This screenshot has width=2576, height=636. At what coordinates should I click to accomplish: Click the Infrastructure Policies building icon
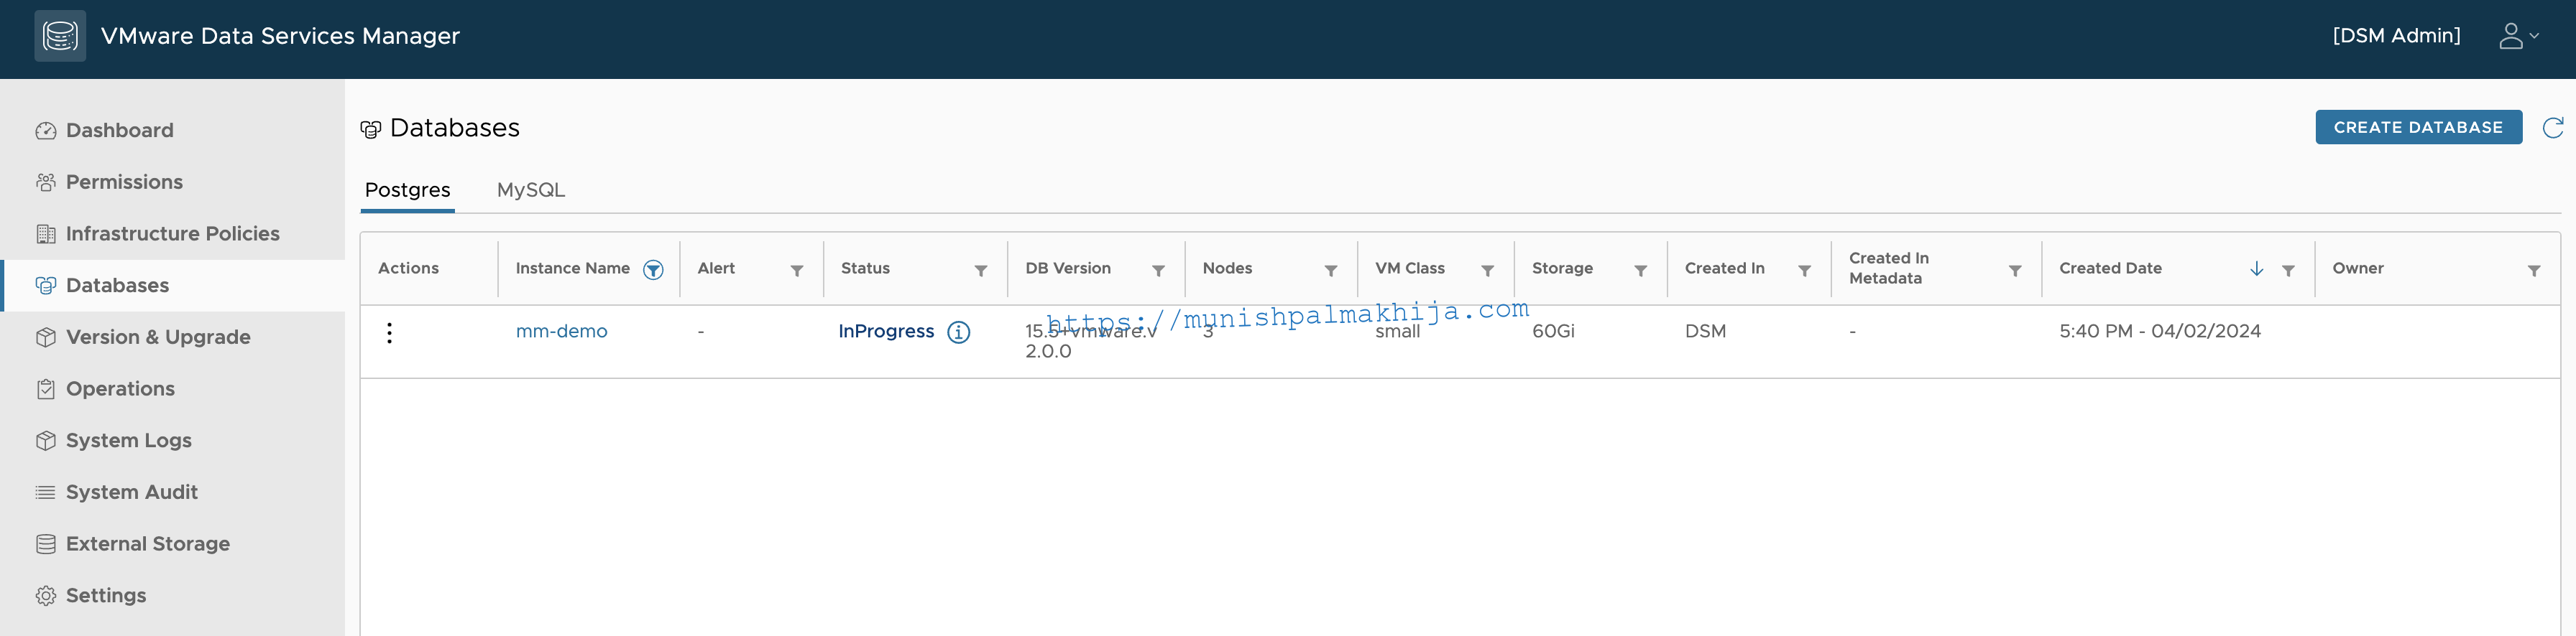coord(45,235)
